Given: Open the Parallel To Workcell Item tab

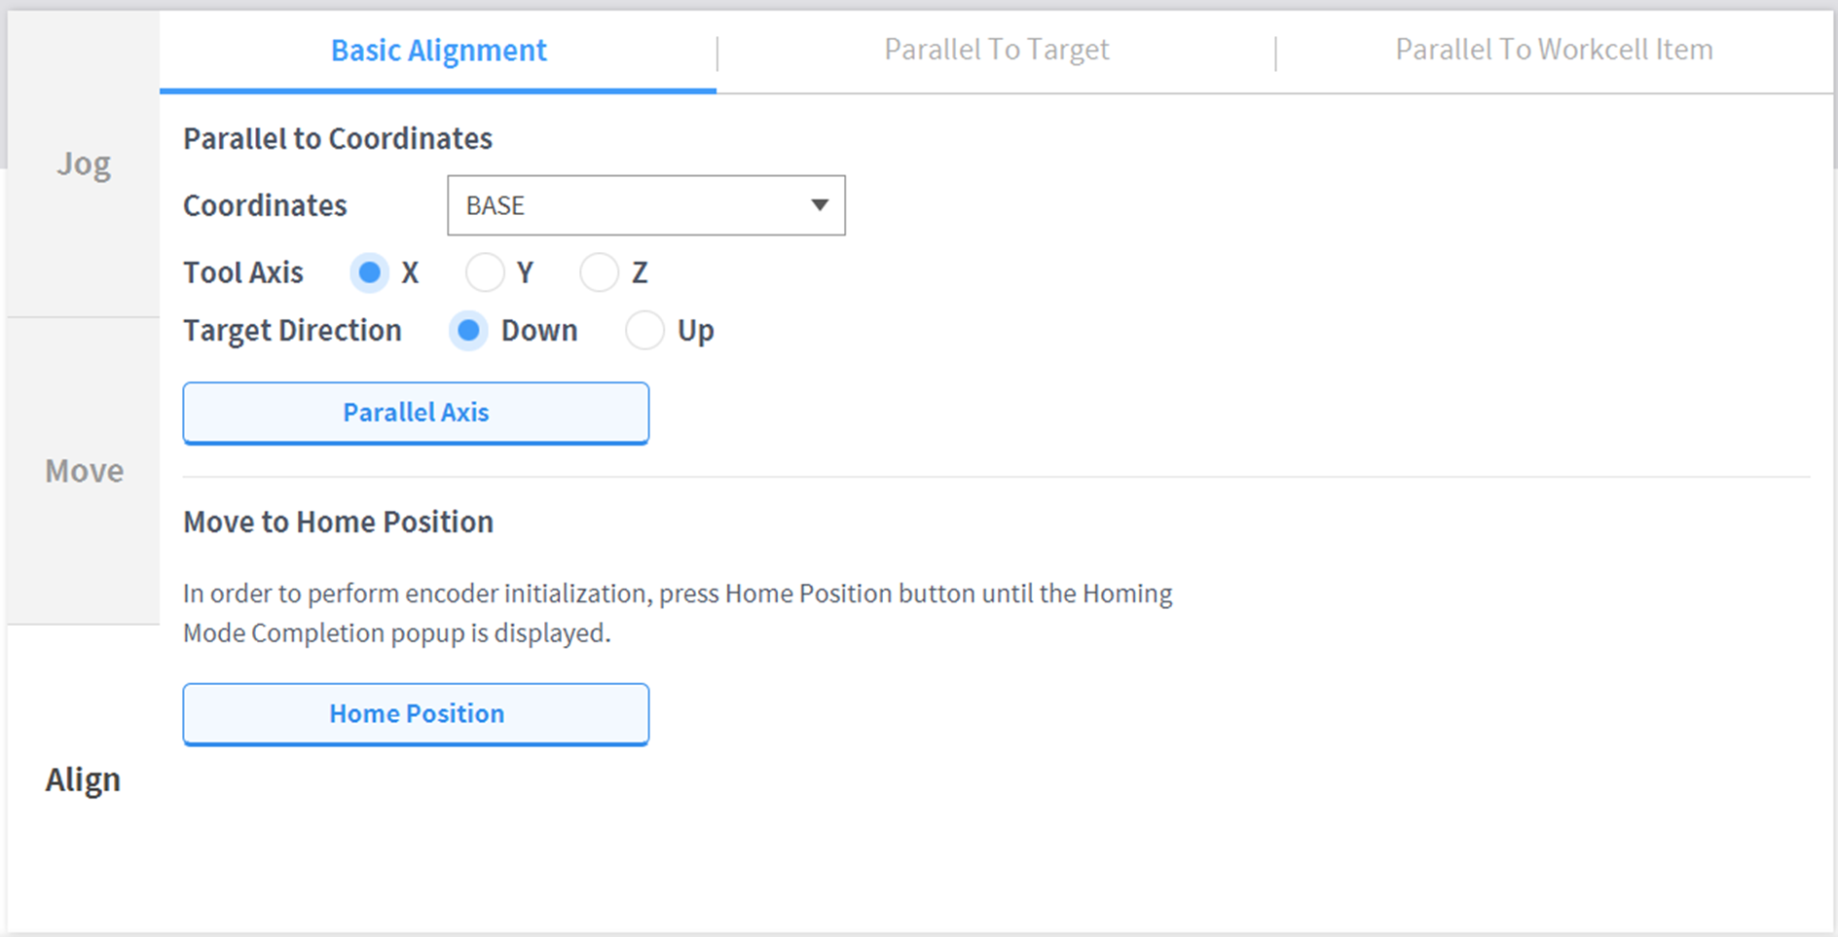Looking at the screenshot, I should (1554, 51).
